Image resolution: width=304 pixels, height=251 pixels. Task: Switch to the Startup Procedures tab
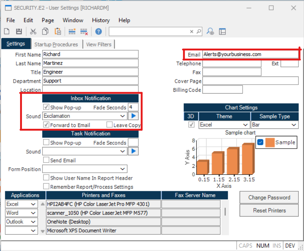[x=56, y=45]
